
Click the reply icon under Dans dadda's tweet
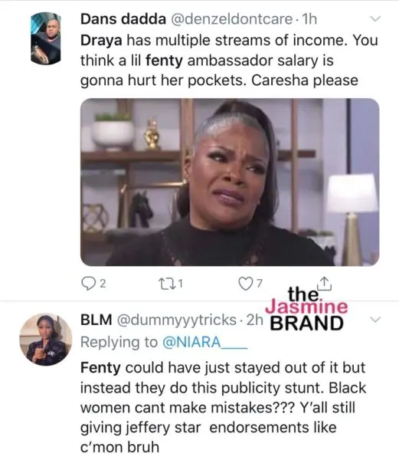point(87,284)
